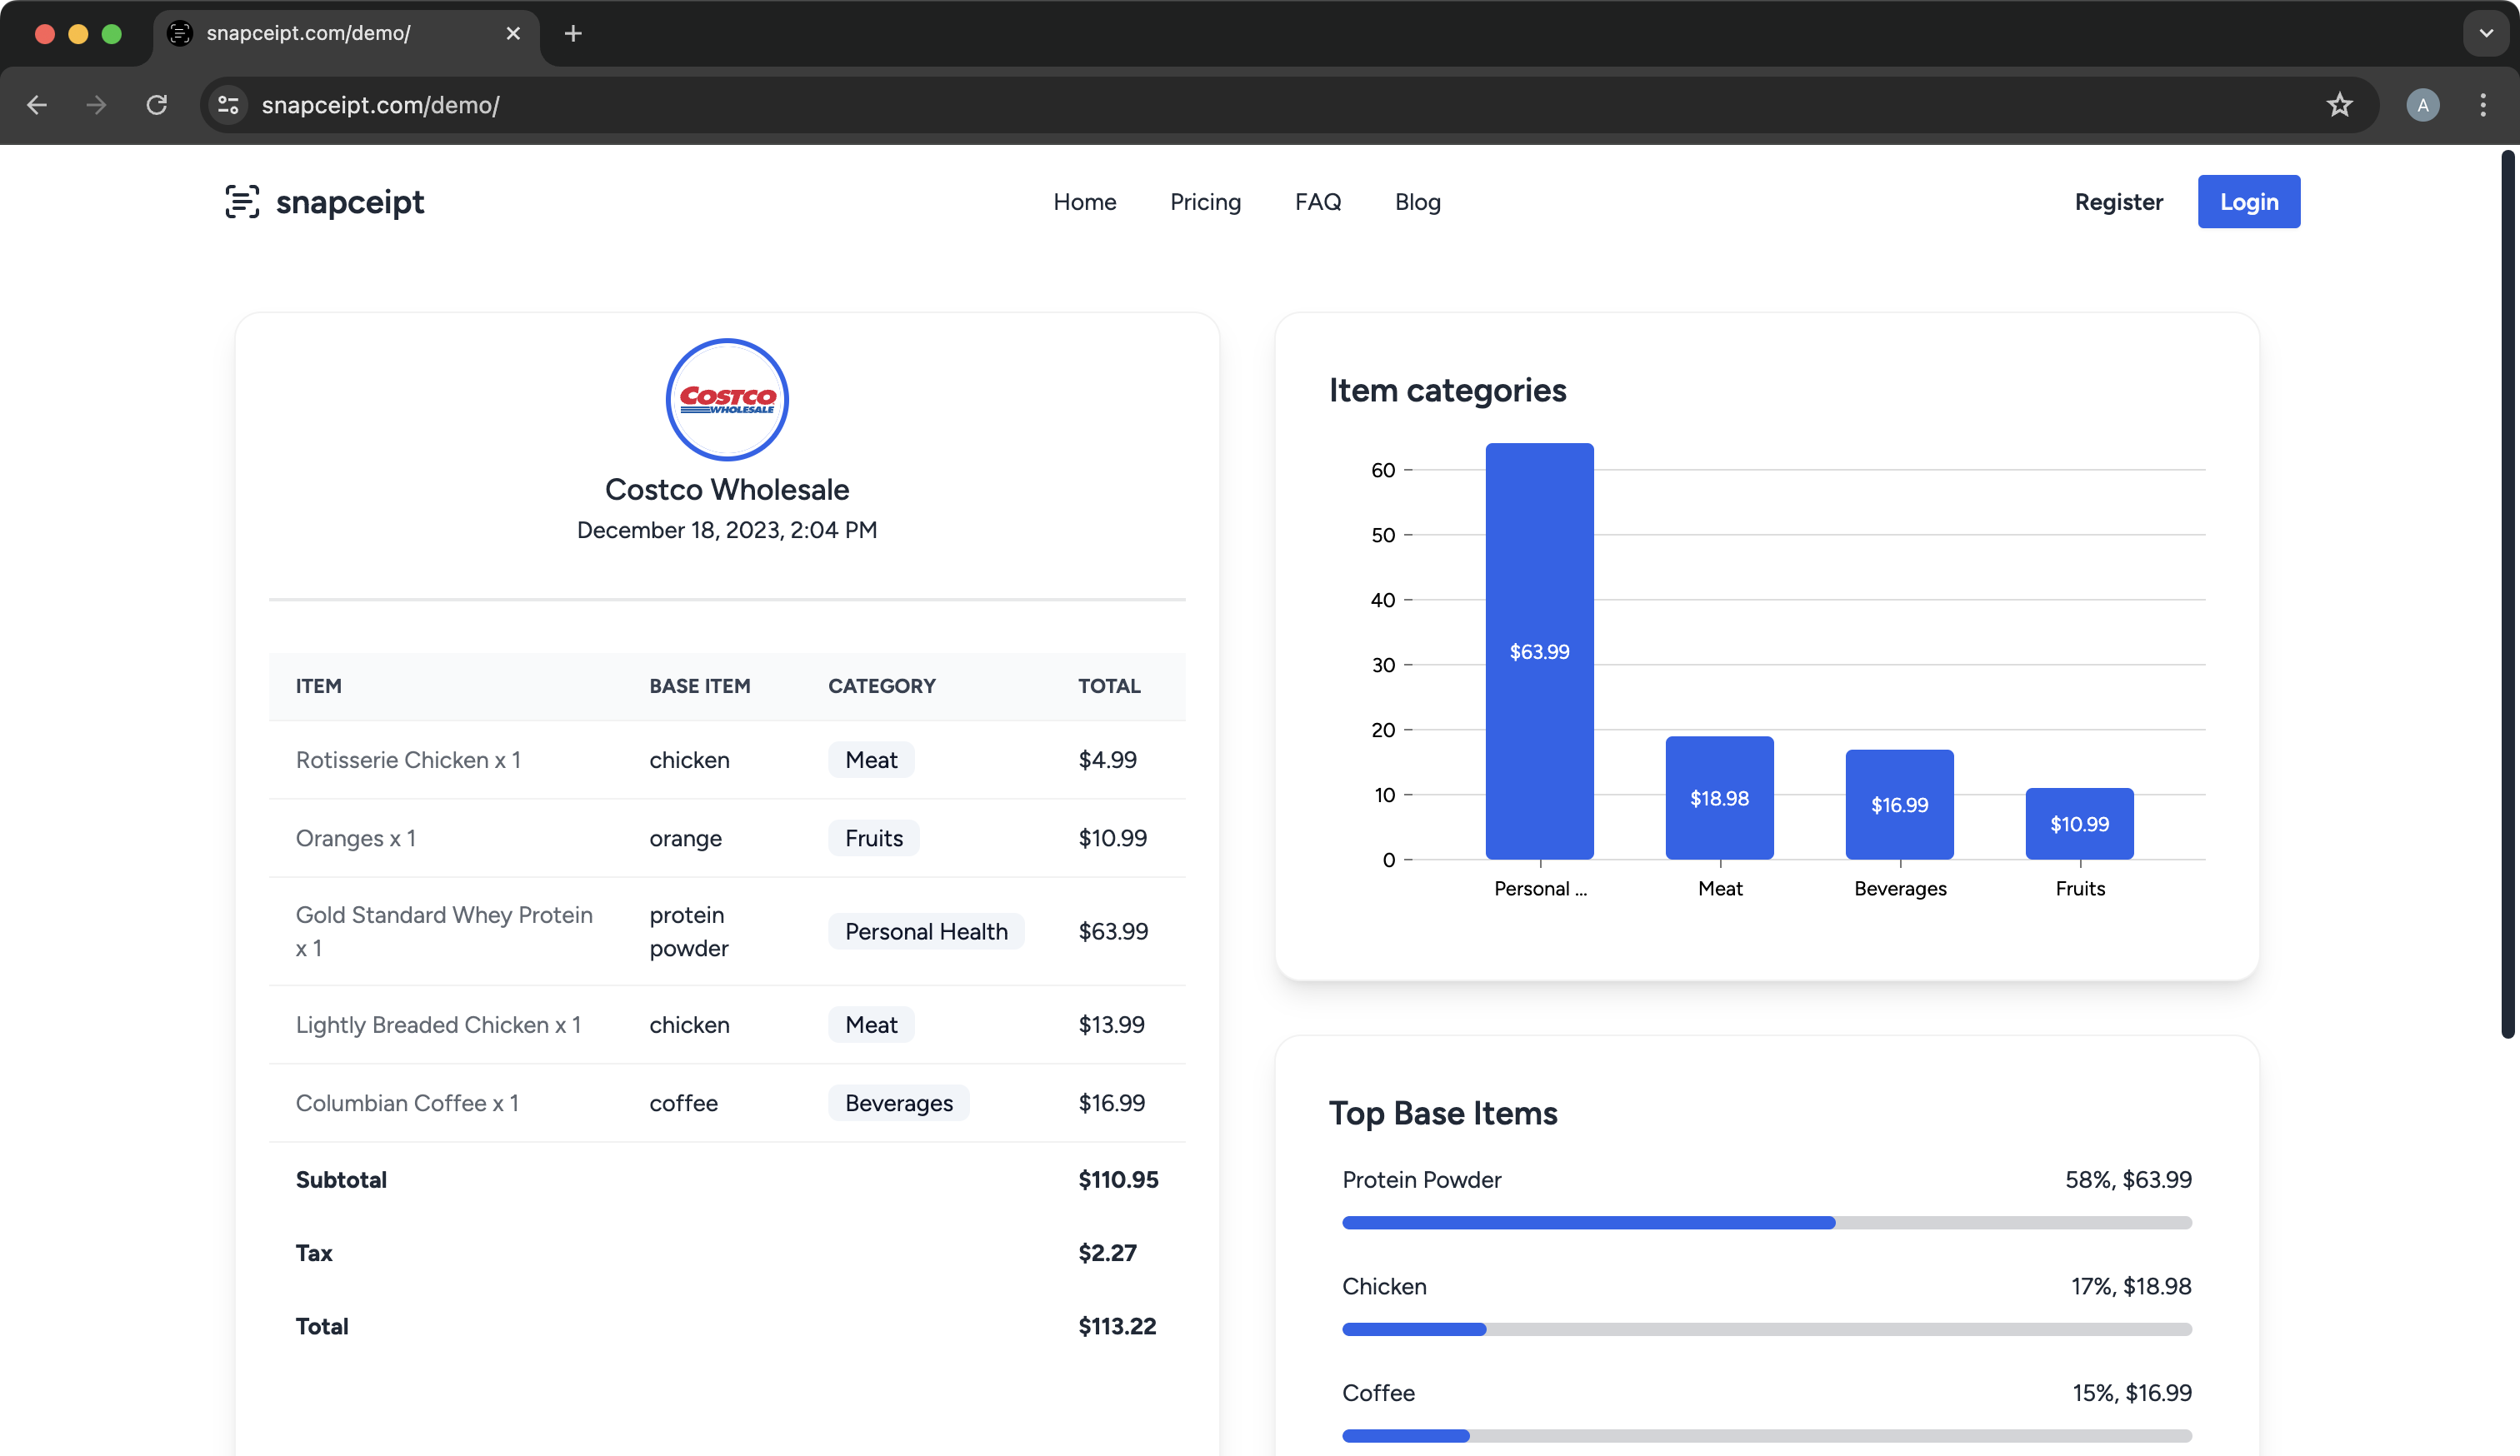Click the browser forward arrow

click(x=96, y=105)
